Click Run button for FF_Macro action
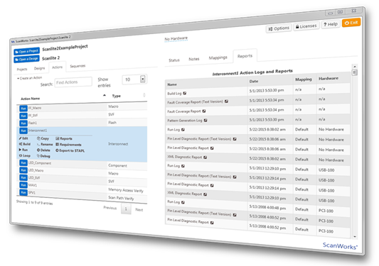Image resolution: width=379 pixels, height=266 pixels. click(23, 109)
